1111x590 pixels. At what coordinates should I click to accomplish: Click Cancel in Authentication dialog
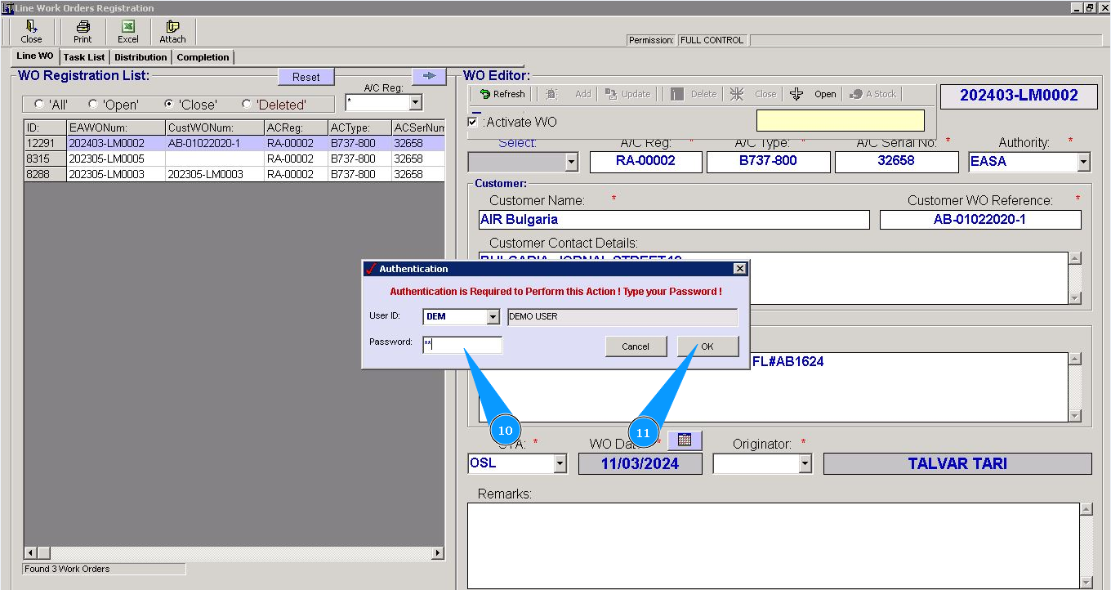point(636,346)
